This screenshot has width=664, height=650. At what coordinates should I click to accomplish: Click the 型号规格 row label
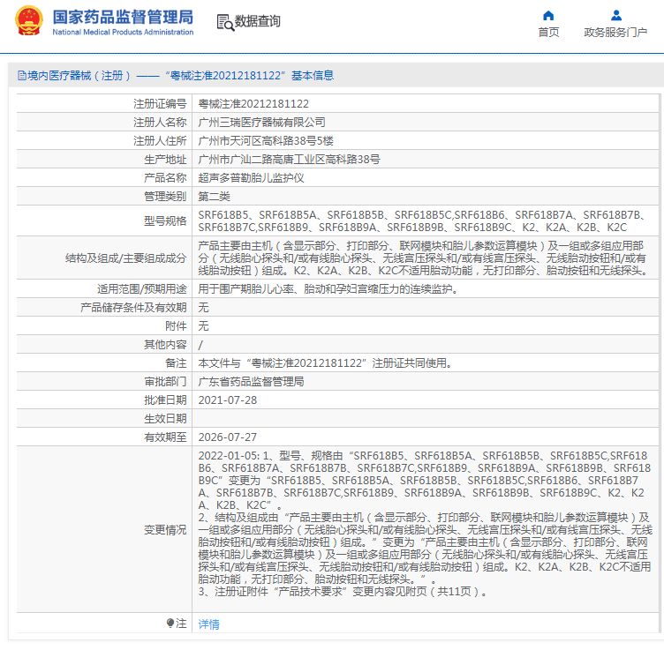(x=165, y=221)
